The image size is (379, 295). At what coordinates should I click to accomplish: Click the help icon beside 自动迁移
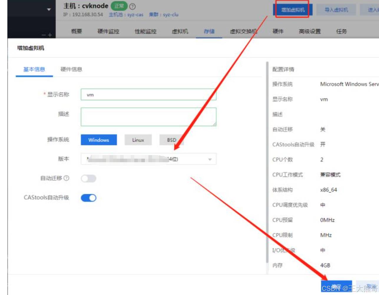67,178
